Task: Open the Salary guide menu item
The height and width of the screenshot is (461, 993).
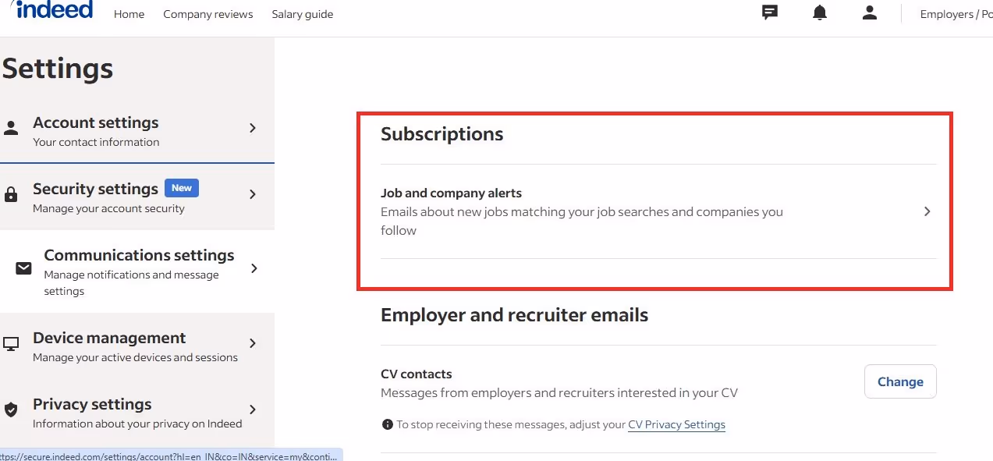Action: [x=302, y=13]
